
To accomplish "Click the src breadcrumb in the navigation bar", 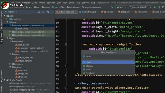I will [37, 7].
